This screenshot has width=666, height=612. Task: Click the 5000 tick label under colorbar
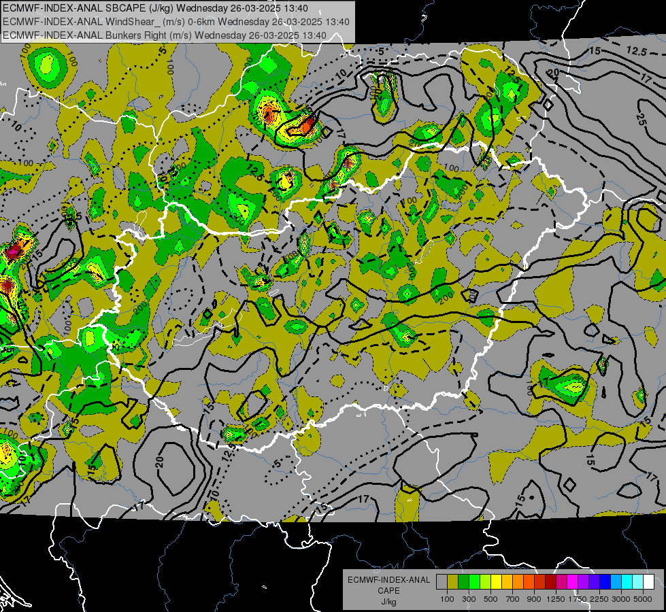coord(643,599)
